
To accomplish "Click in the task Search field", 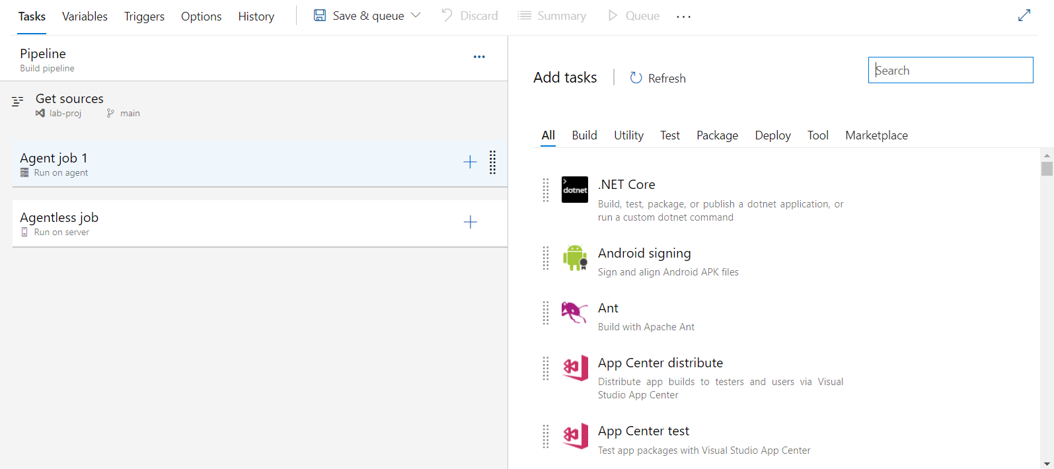I will point(951,70).
